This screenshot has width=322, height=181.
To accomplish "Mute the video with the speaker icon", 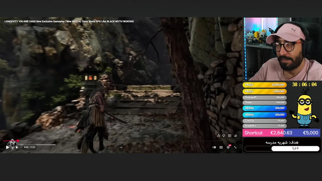I will 17,147.
